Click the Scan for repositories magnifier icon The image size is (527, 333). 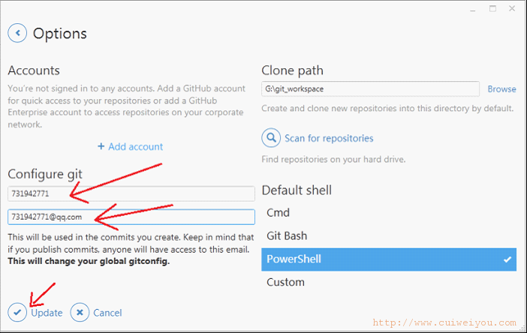pos(271,138)
